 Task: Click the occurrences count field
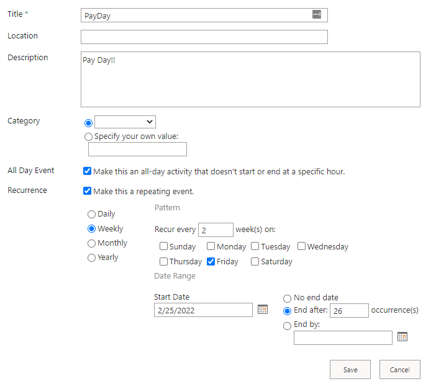click(x=349, y=310)
